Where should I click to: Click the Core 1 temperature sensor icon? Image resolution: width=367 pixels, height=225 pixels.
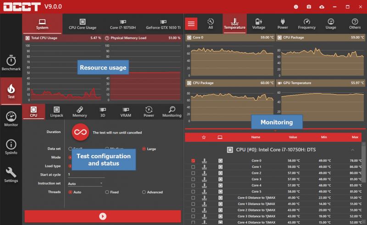(x=204, y=167)
